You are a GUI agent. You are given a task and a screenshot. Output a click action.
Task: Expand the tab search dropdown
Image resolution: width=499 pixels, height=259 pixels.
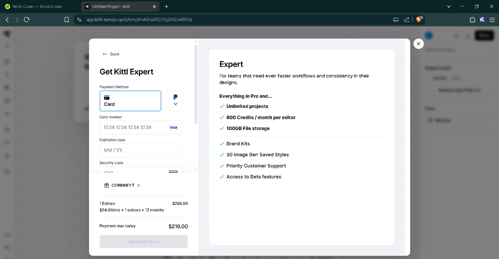449,7
